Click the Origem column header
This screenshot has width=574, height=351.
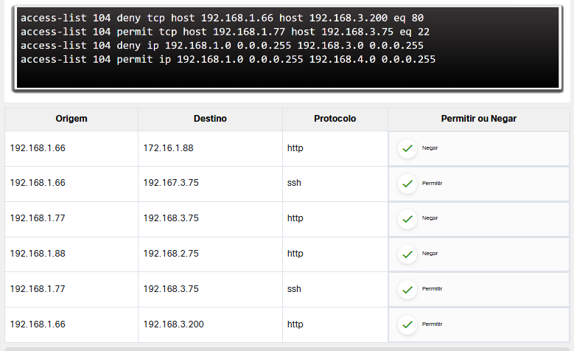click(71, 119)
